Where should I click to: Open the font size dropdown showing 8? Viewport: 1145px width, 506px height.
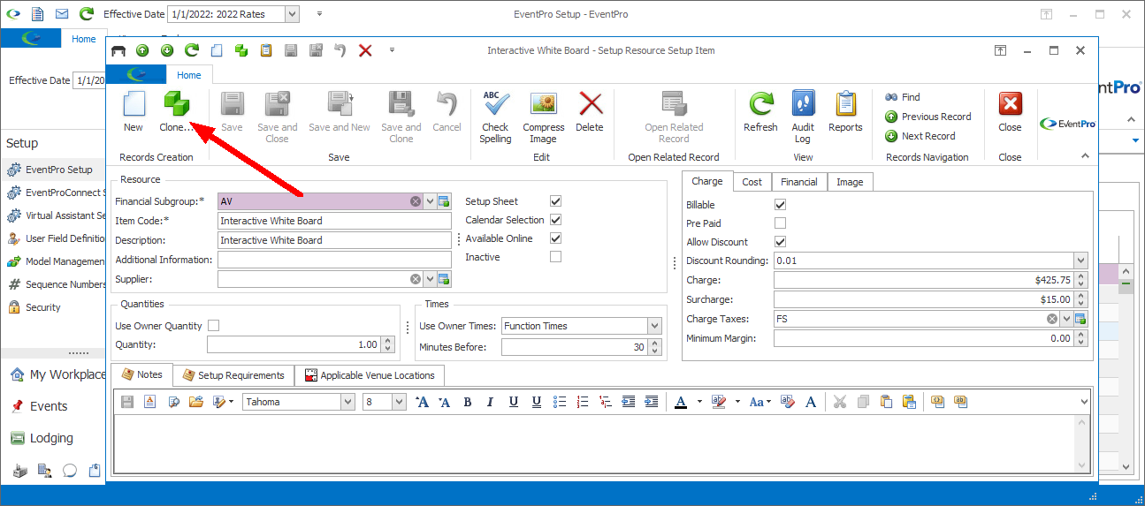[x=399, y=402]
